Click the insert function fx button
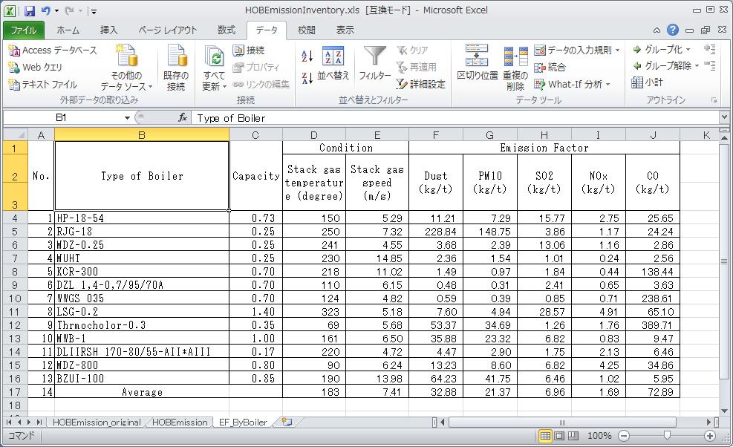The image size is (733, 447). click(x=182, y=118)
